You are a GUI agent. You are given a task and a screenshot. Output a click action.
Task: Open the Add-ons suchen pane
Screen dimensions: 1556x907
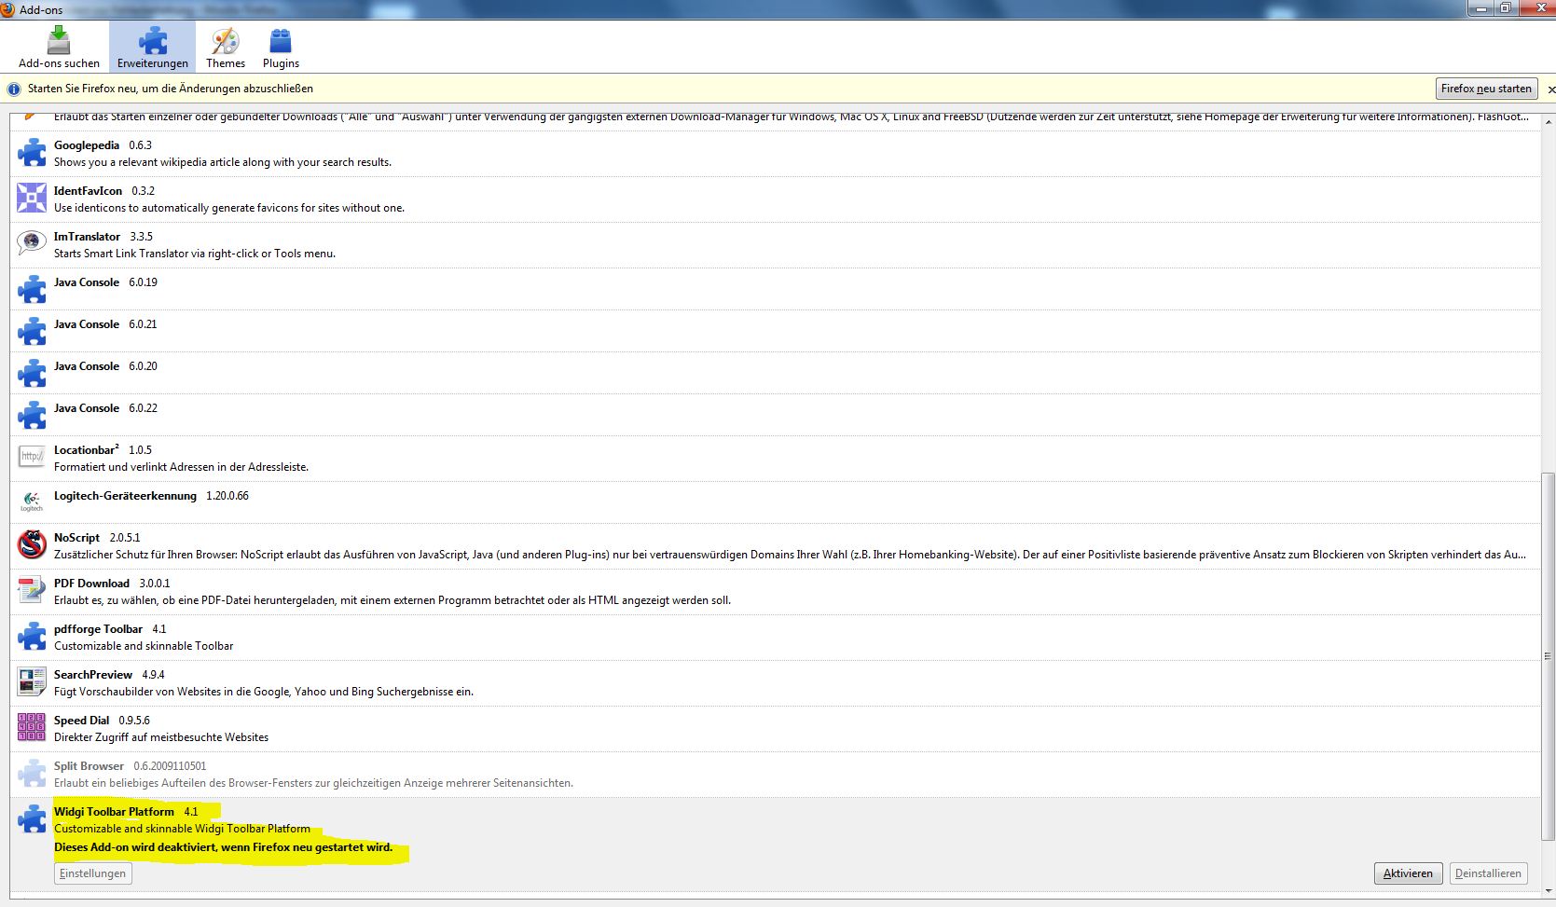59,48
